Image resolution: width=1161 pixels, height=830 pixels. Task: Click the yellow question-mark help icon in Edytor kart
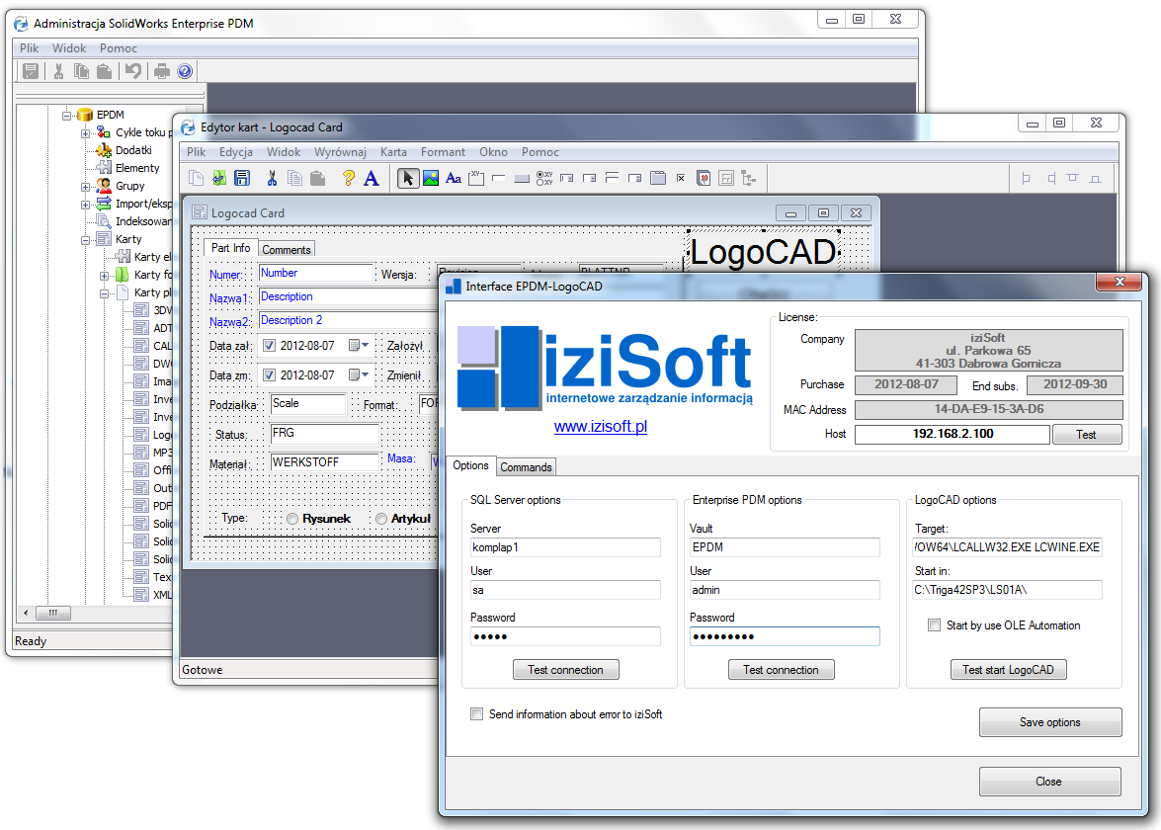(348, 178)
